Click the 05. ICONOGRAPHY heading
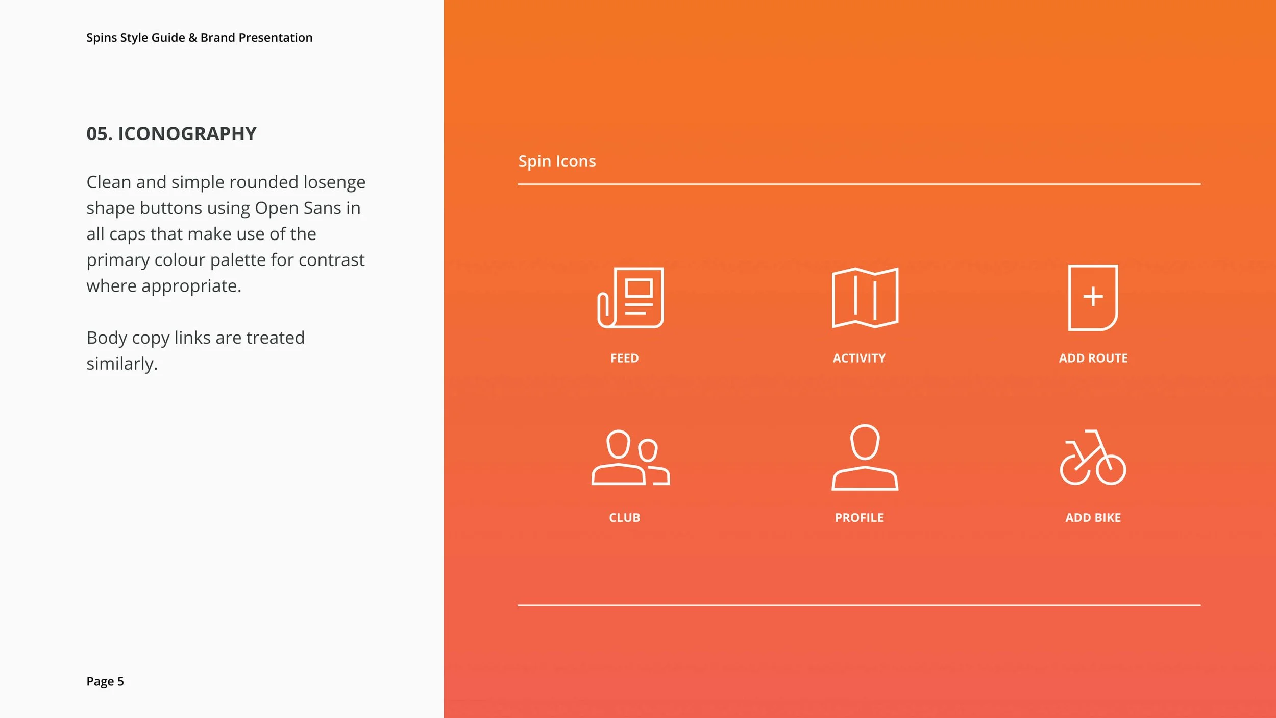The width and height of the screenshot is (1276, 718). 171,134
